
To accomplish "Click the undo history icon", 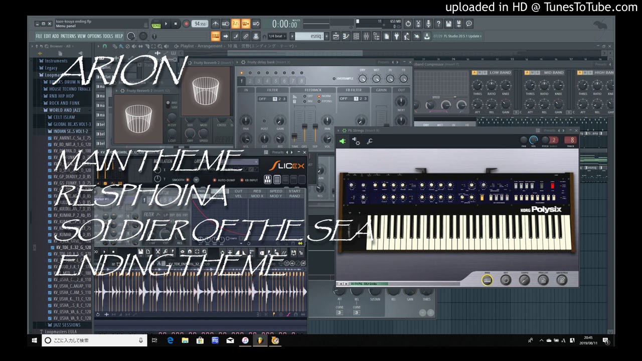I will 408,24.
